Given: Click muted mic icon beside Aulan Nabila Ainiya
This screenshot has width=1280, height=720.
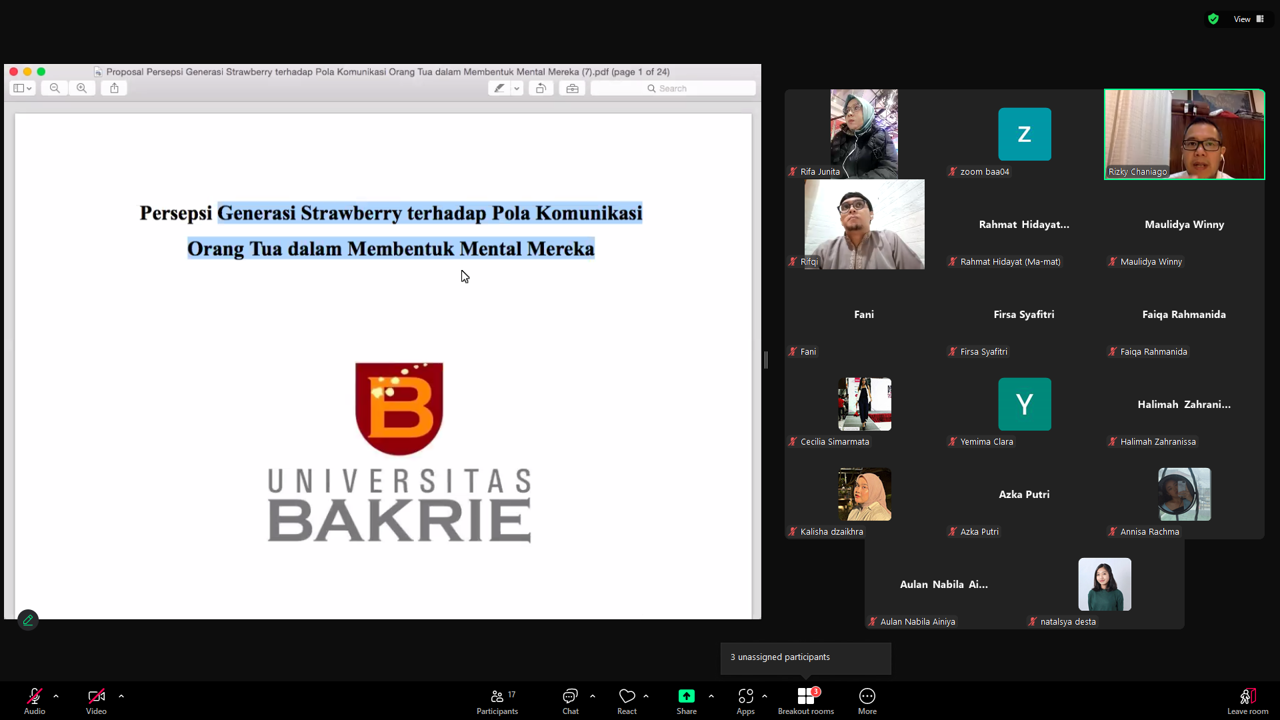Looking at the screenshot, I should coord(873,622).
